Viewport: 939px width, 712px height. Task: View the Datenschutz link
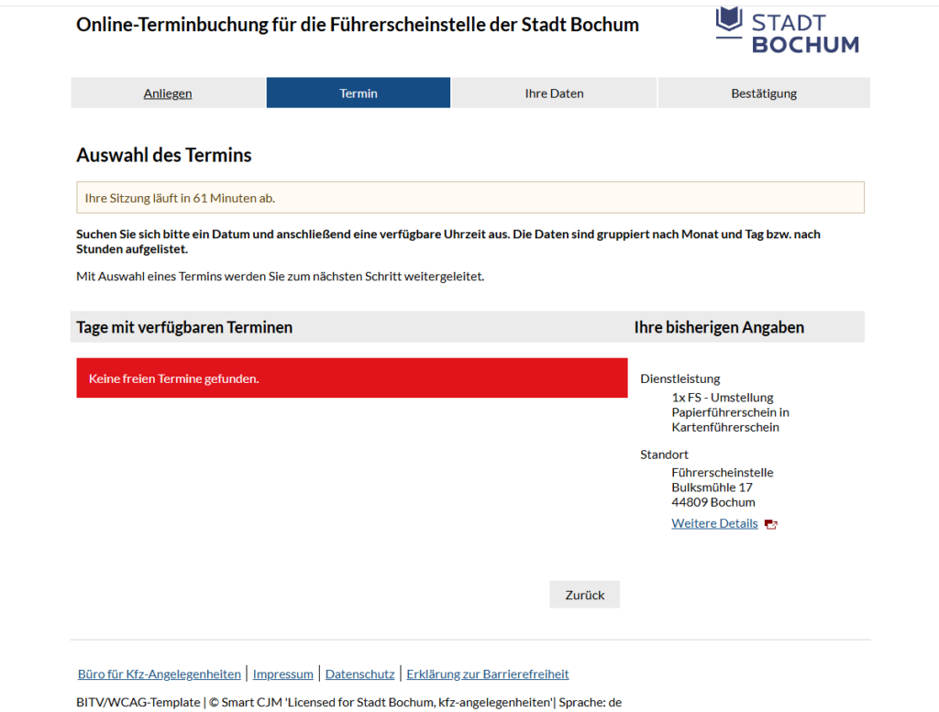tap(360, 674)
